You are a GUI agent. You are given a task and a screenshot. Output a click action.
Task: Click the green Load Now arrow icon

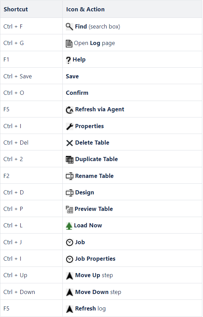(69, 226)
